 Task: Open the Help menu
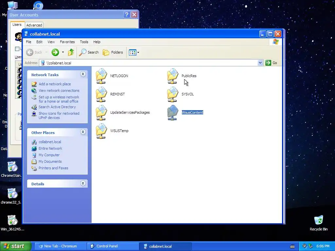(97, 42)
